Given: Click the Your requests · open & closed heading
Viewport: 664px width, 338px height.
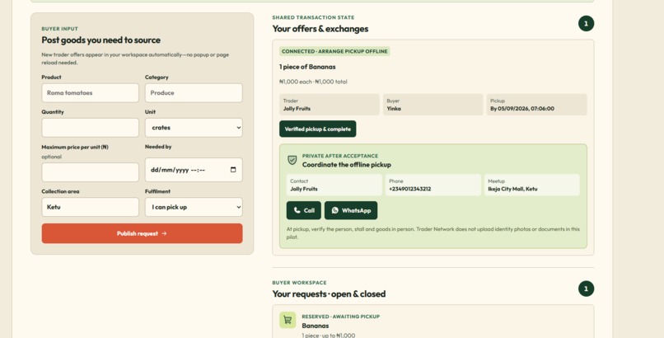Looking at the screenshot, I should point(329,294).
